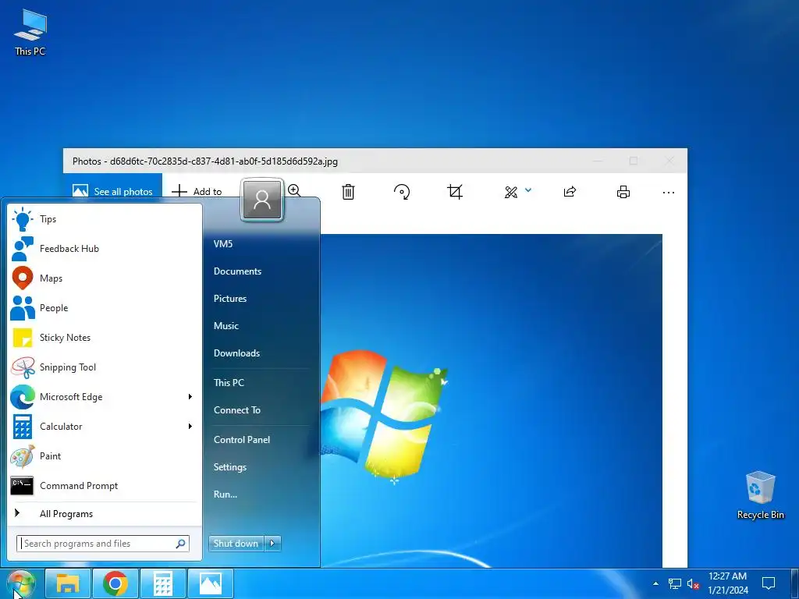
Task: Open Documents from start menu
Action: point(237,271)
